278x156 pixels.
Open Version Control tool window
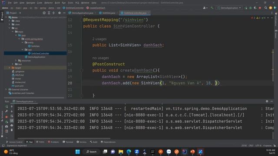pos(14,142)
